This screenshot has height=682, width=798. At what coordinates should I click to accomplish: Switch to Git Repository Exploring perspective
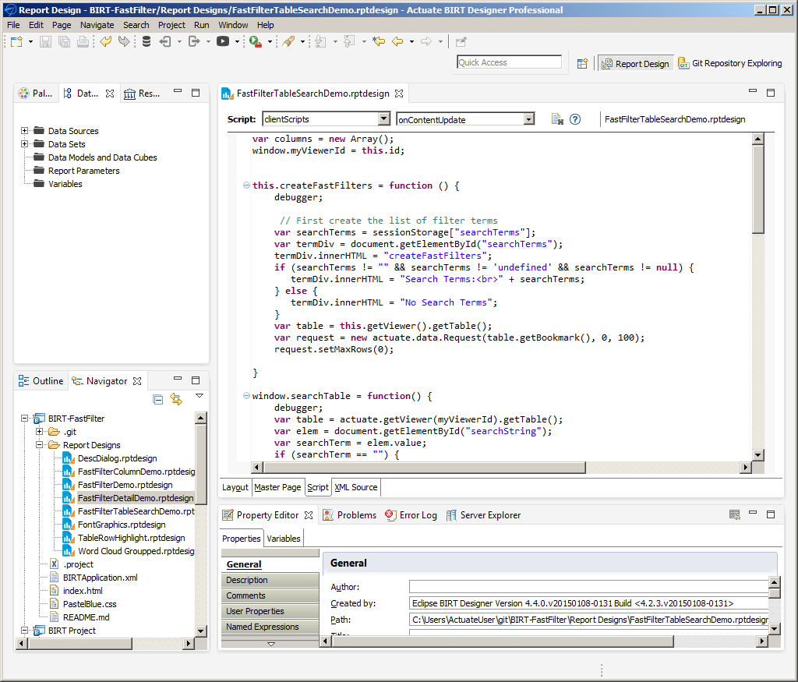tap(730, 63)
